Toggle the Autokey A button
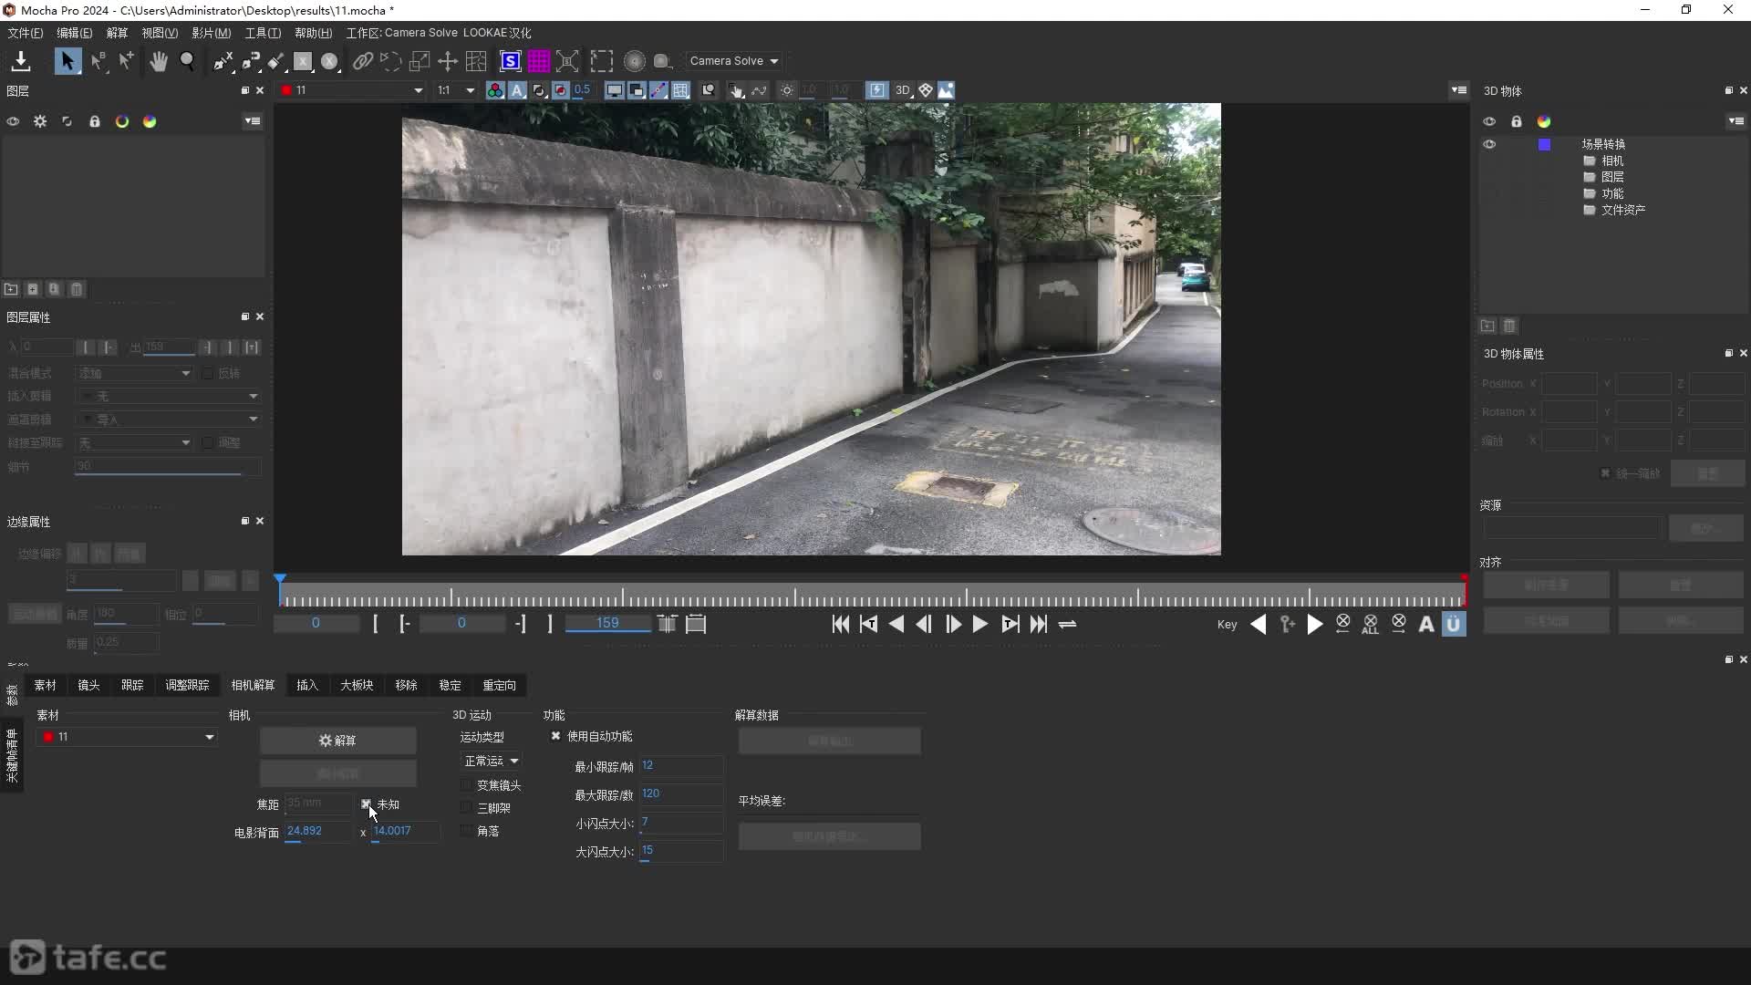Screen dimensions: 1751x985 [x=1426, y=624]
